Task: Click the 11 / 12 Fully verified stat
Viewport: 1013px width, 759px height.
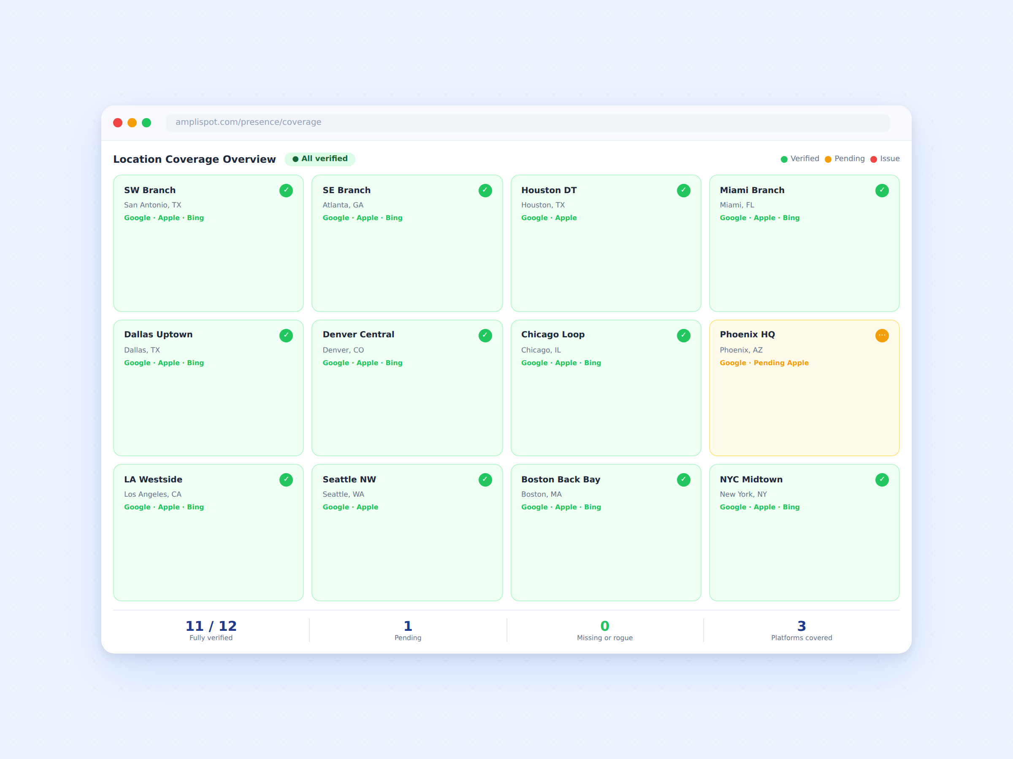Action: click(211, 630)
